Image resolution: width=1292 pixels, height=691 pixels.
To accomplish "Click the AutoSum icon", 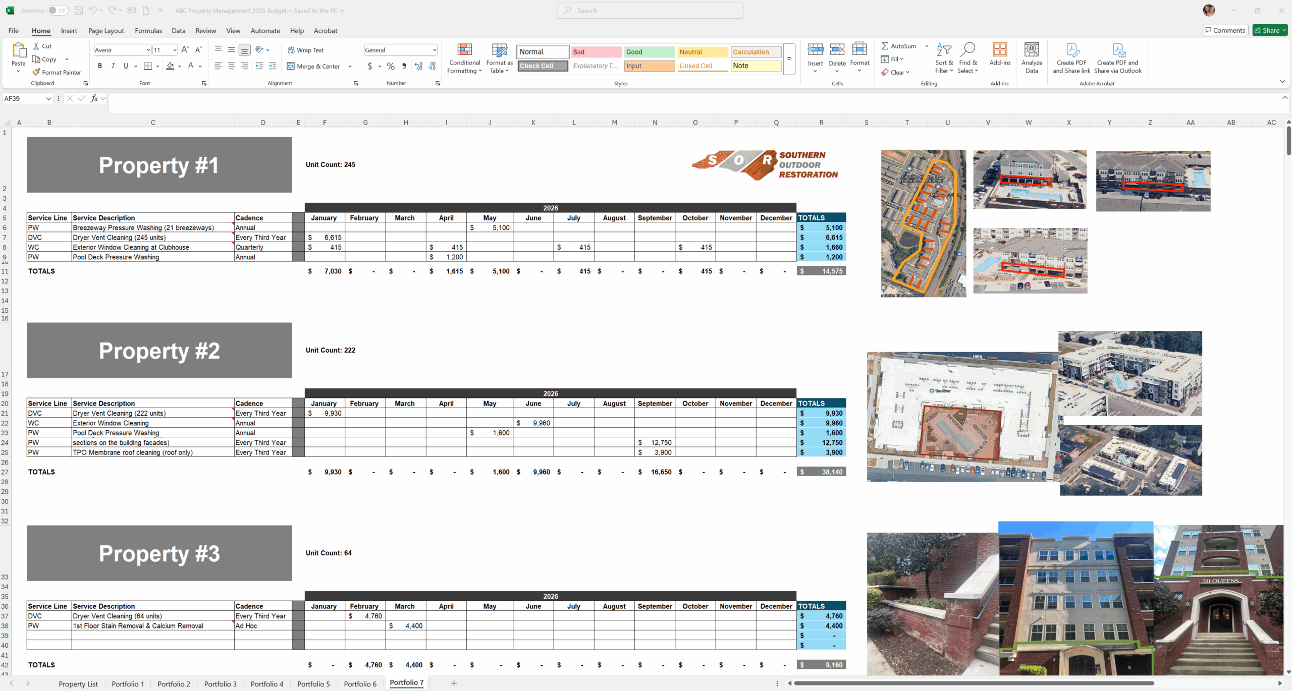I will pyautogui.click(x=885, y=46).
